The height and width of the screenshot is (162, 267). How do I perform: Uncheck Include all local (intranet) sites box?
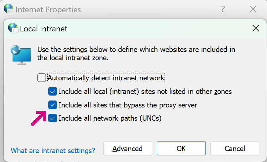[x=53, y=92]
